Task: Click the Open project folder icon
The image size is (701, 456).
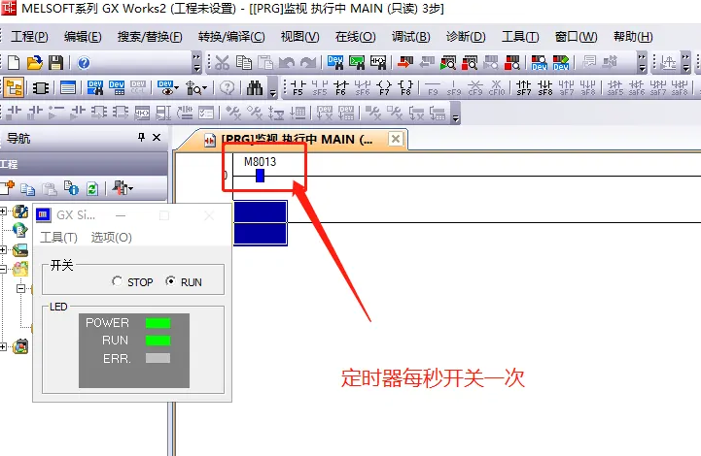Action: pos(35,62)
